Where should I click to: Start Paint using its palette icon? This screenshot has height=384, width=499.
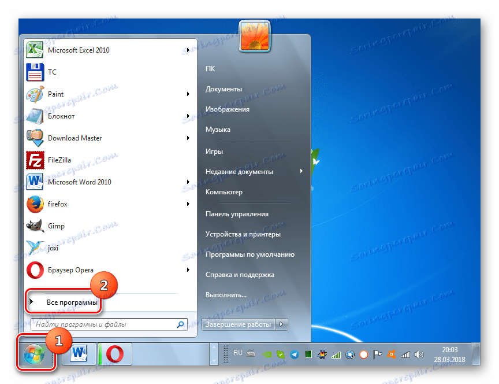[x=35, y=94]
